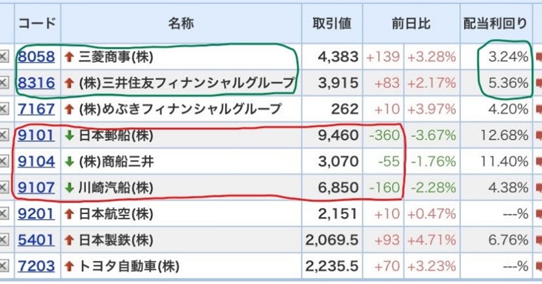Open stock code 9201 link
The image size is (542, 284).
pos(36,214)
